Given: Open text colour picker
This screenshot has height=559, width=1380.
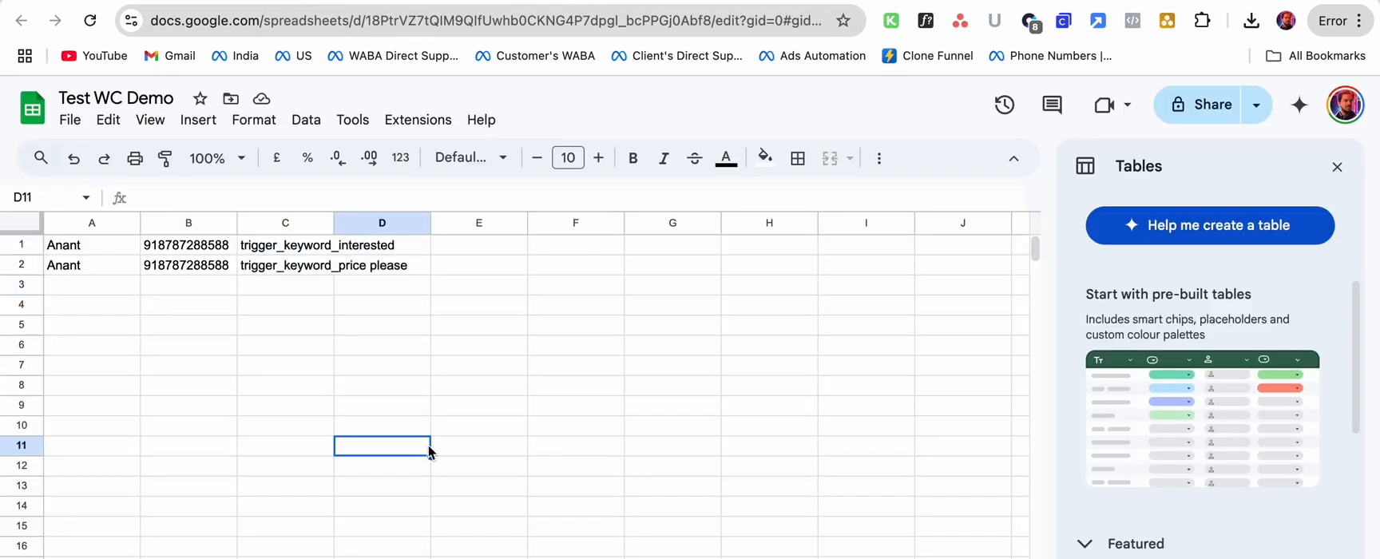Looking at the screenshot, I should click(x=726, y=158).
